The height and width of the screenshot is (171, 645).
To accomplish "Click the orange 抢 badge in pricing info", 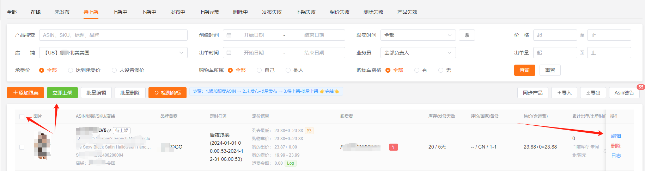I will tap(309, 131).
